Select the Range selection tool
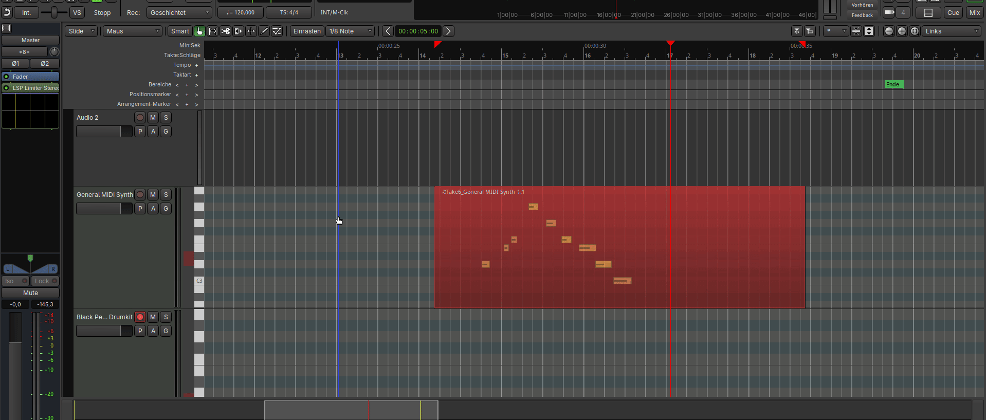This screenshot has width=986, height=420. (212, 31)
